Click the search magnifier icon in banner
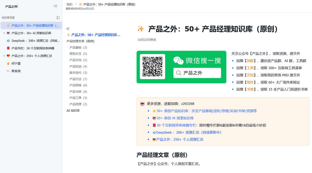 [x=178, y=73]
